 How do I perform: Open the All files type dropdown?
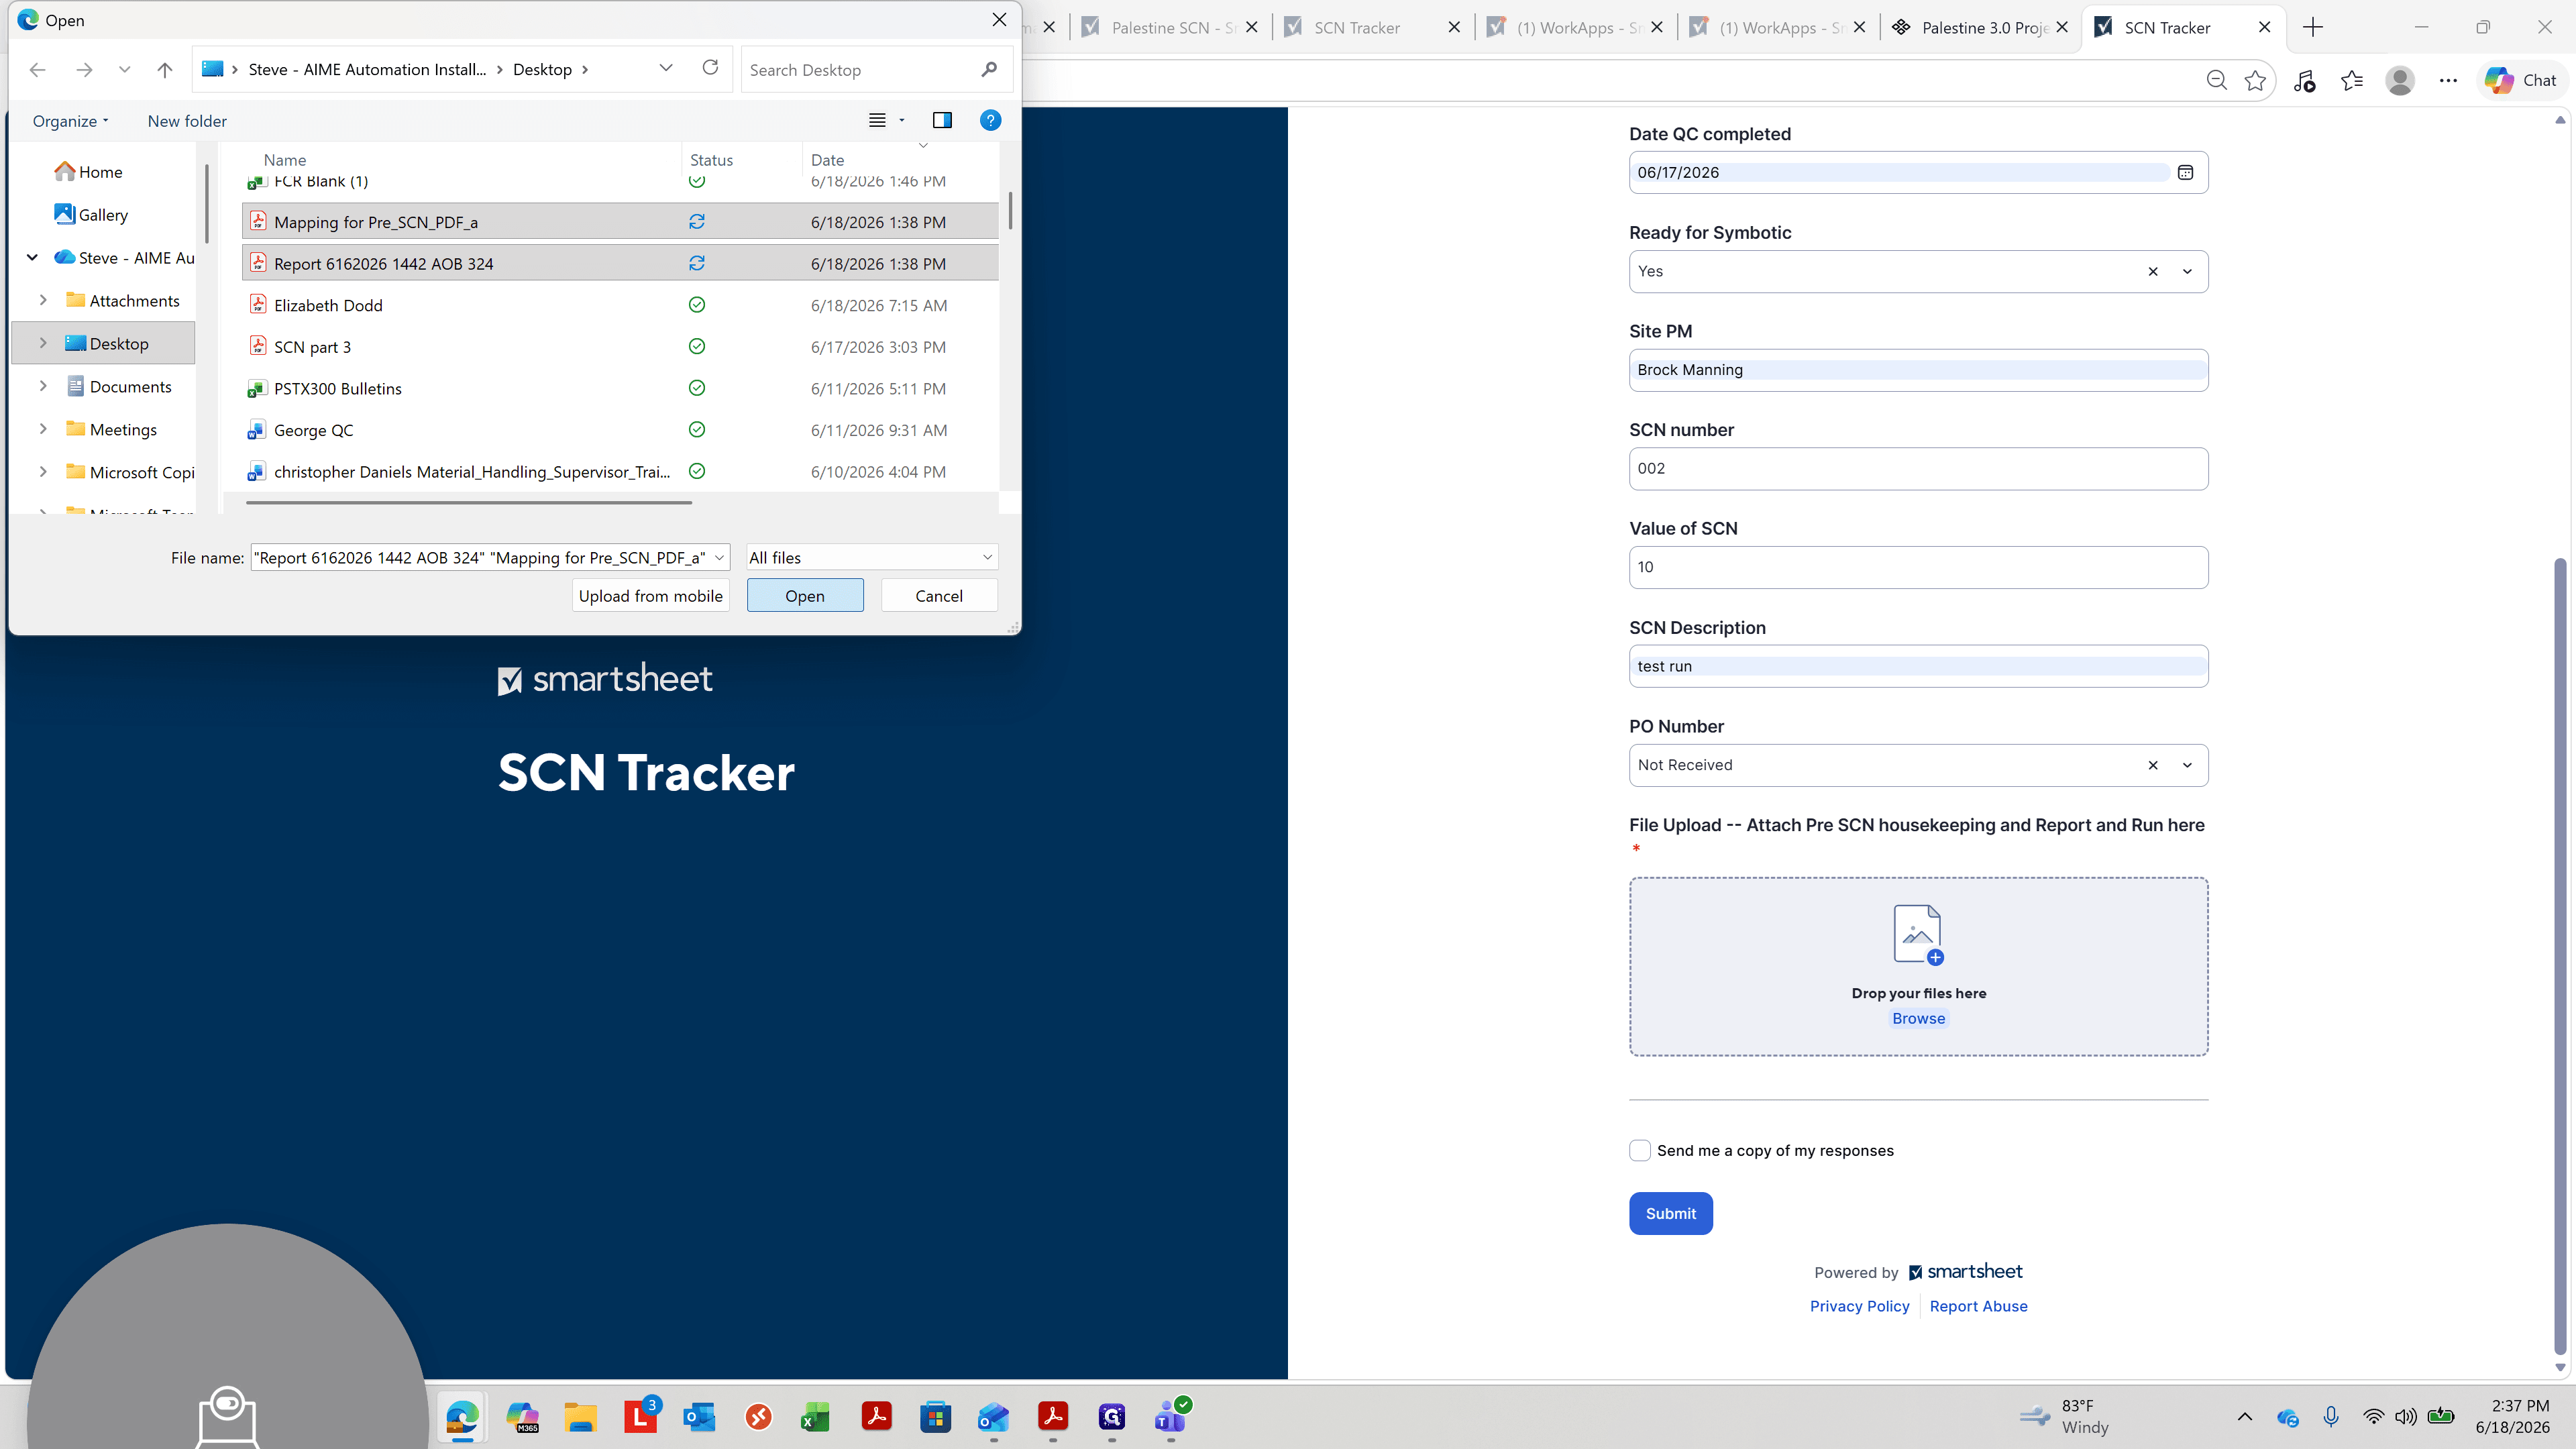(872, 557)
